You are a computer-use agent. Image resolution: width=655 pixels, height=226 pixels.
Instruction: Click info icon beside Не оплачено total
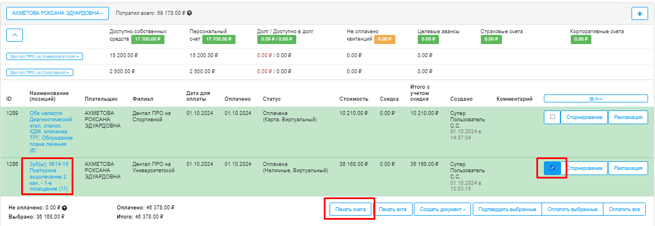pyautogui.click(x=65, y=208)
